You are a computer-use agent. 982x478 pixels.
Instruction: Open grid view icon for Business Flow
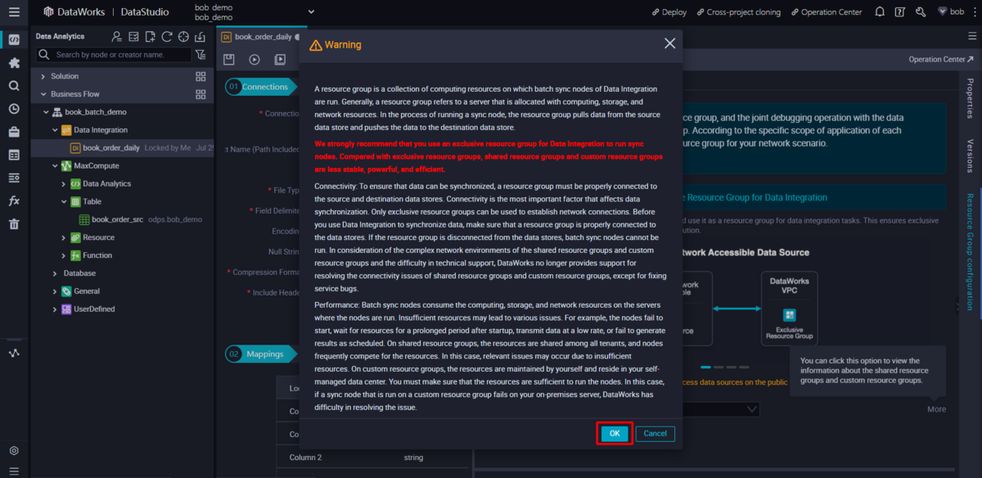pyautogui.click(x=200, y=94)
